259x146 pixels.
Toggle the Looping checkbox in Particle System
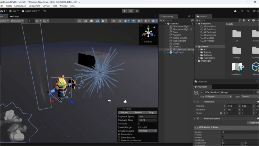pyautogui.click(x=222, y=135)
